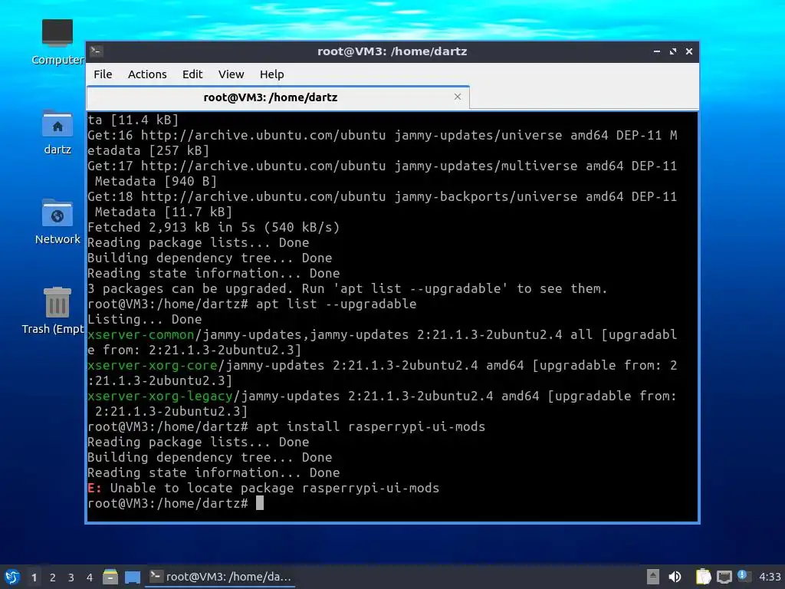Open the File menu
785x589 pixels.
pos(103,74)
